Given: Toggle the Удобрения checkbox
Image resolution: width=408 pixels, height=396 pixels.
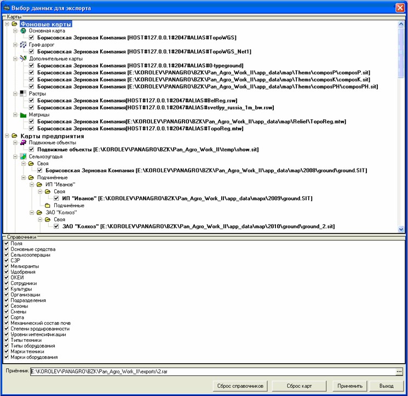Looking at the screenshot, I should click(x=7, y=272).
